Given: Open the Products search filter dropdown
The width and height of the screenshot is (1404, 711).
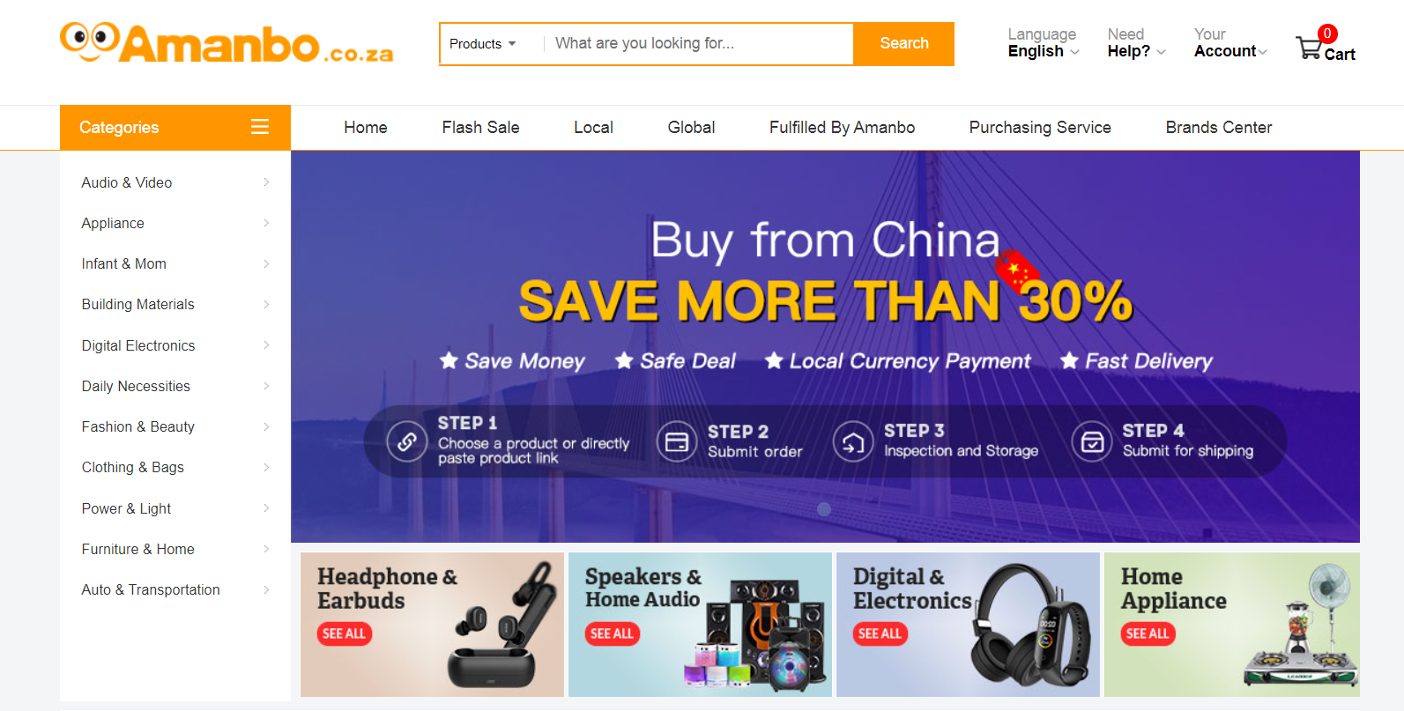Looking at the screenshot, I should coord(483,44).
